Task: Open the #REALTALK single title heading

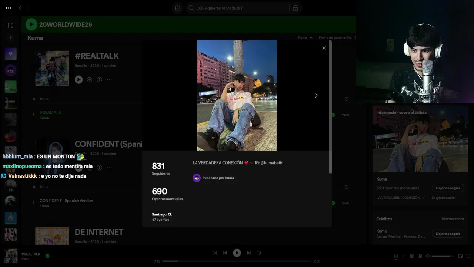Action: click(x=97, y=56)
